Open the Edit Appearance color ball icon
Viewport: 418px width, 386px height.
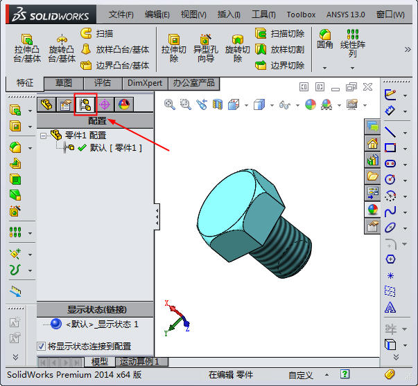(310, 104)
